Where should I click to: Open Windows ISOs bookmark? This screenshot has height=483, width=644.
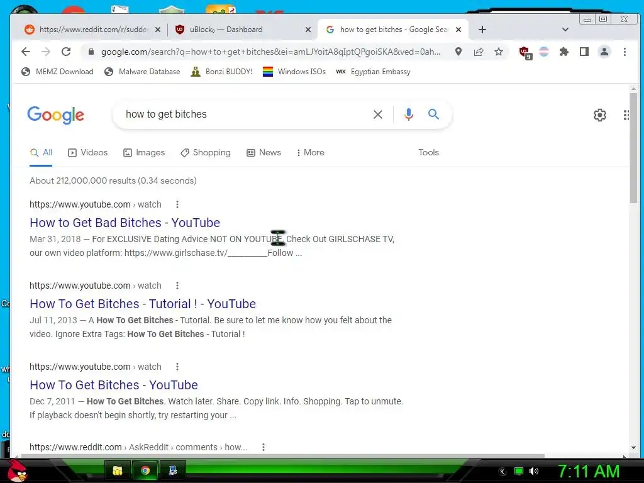tap(294, 72)
